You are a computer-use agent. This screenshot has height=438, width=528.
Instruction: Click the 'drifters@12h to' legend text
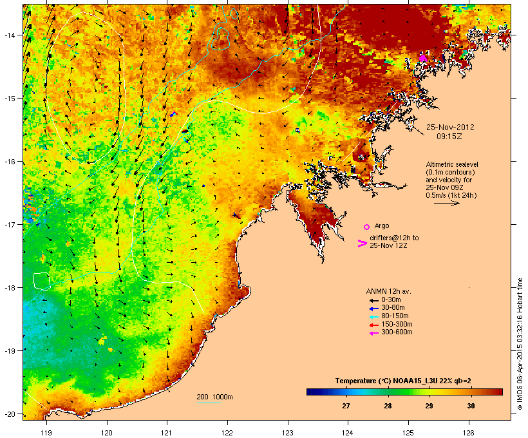394,238
